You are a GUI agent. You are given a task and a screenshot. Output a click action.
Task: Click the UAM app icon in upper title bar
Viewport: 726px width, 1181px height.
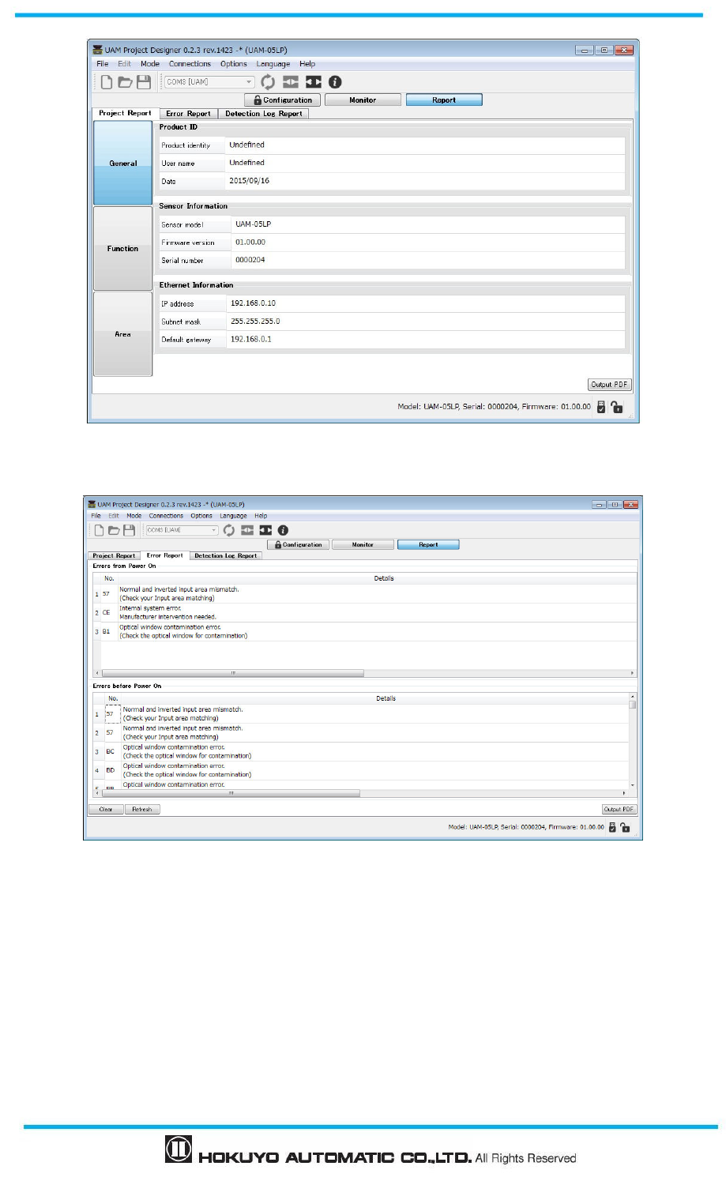(98, 50)
